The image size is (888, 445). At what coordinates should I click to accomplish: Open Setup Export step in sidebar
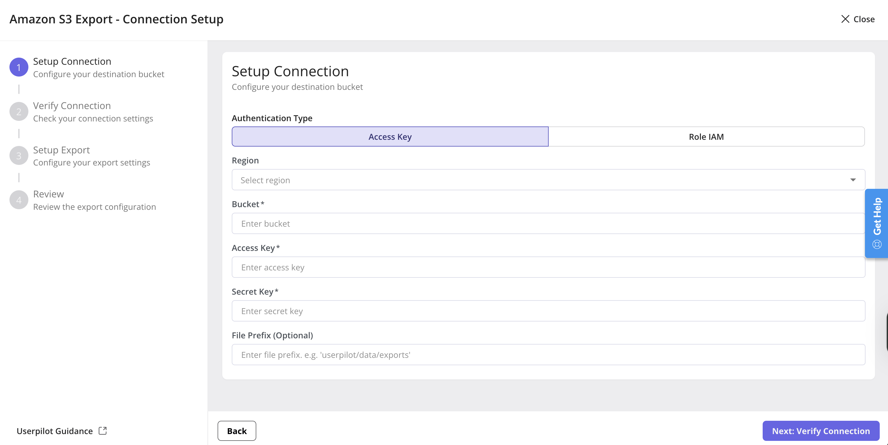point(61,150)
